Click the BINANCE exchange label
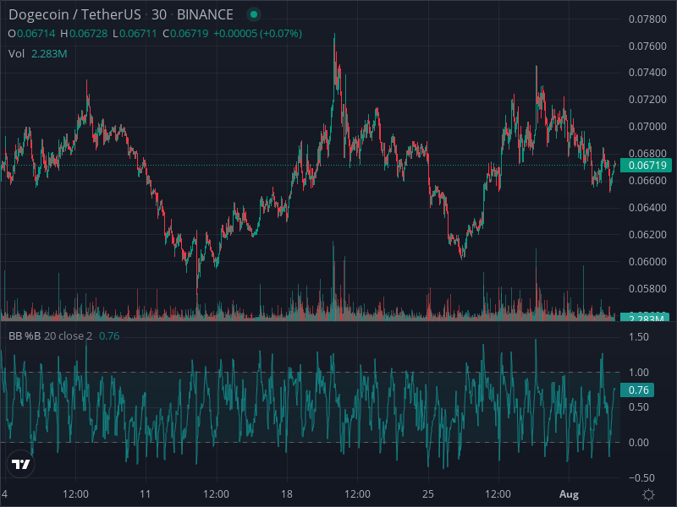The image size is (677, 507). tap(205, 14)
